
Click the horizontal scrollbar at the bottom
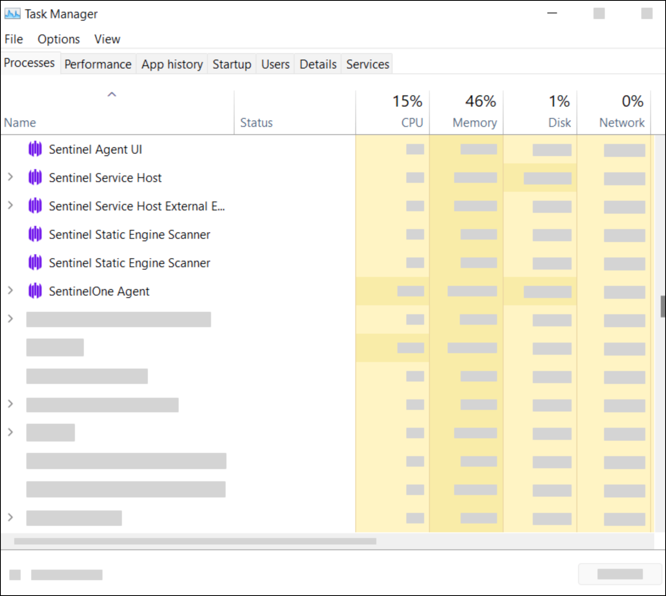(195, 541)
